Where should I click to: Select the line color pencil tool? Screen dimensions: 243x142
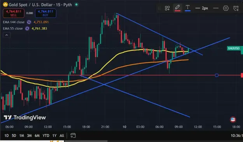(177, 8)
